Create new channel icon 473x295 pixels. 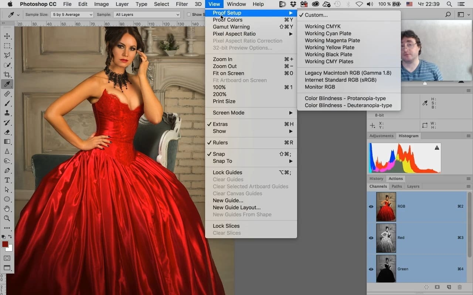pos(449,287)
